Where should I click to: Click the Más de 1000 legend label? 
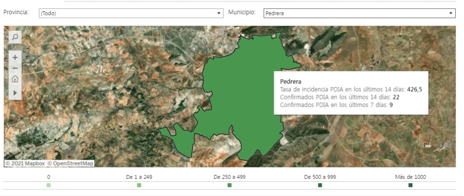[x=410, y=177]
